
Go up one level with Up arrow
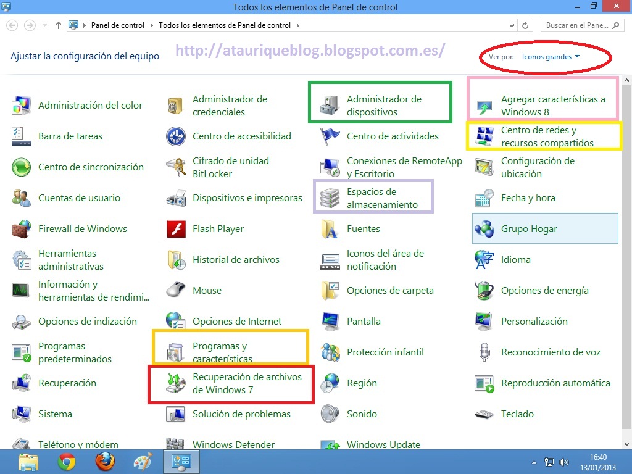point(59,25)
